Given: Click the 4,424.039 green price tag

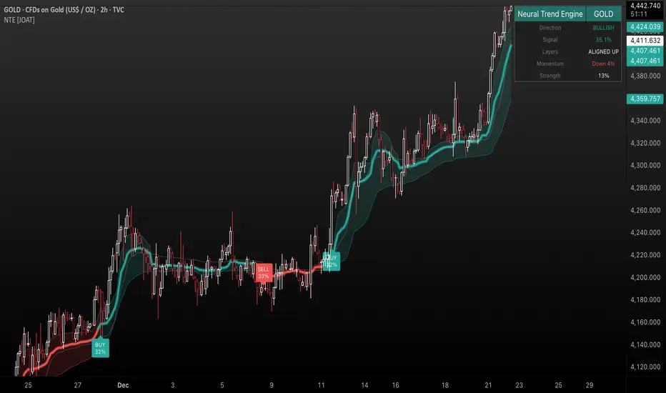Looking at the screenshot, I should tap(645, 26).
